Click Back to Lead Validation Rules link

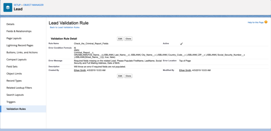click(x=65, y=27)
